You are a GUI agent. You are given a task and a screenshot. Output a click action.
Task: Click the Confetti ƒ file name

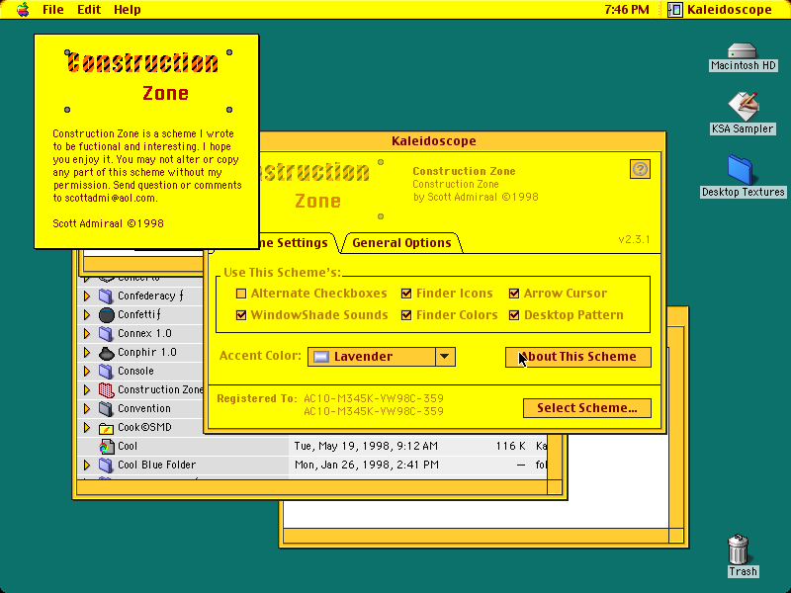[x=139, y=314]
